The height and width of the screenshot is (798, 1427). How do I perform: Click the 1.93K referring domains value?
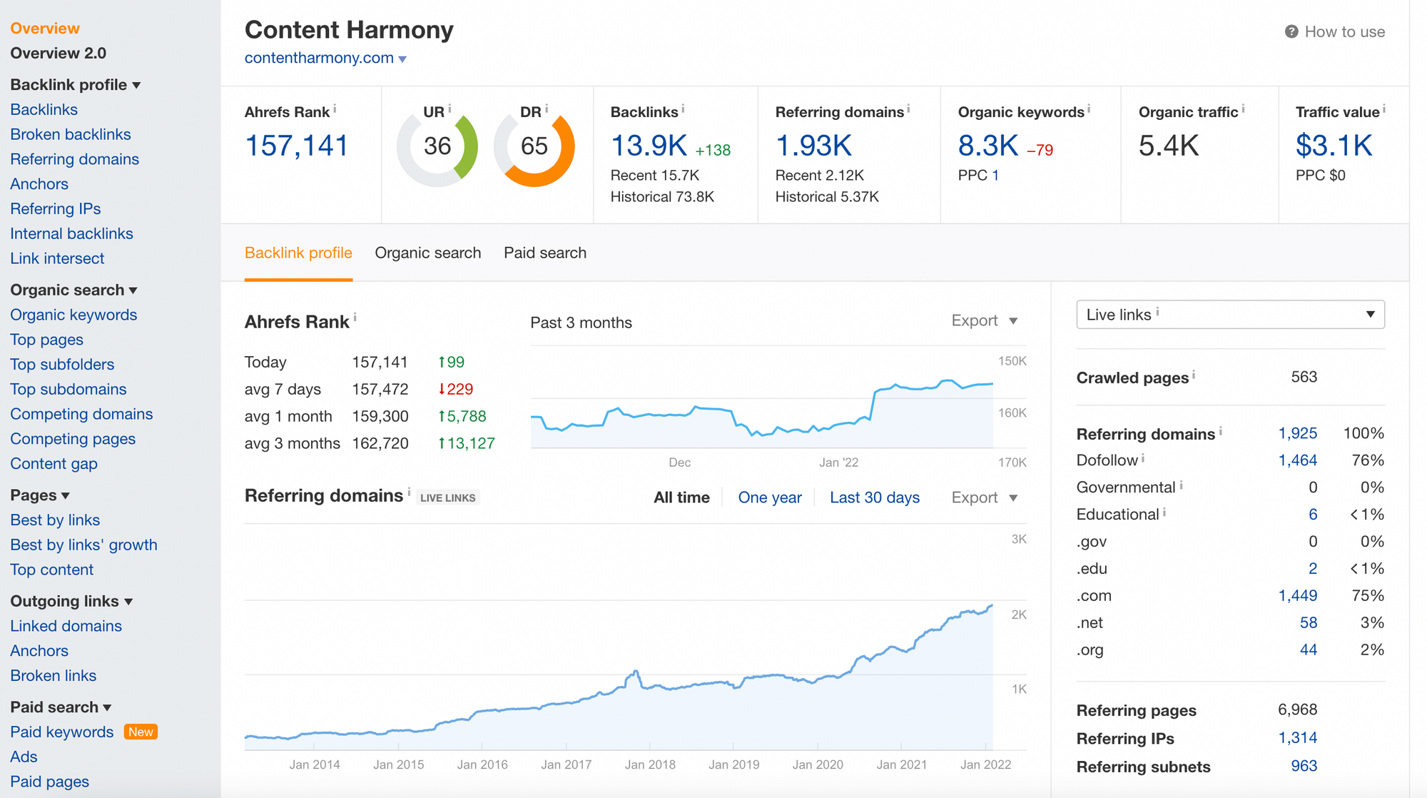click(813, 146)
